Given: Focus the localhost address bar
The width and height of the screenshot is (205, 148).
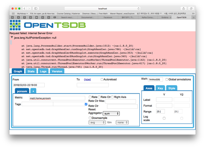Looking at the screenshot, I should point(102,9).
